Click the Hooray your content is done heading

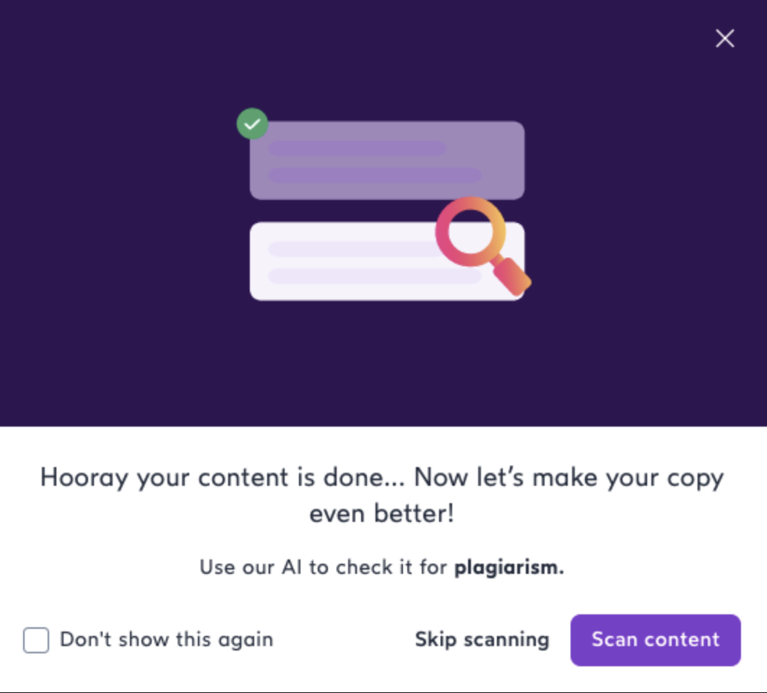[x=222, y=477]
